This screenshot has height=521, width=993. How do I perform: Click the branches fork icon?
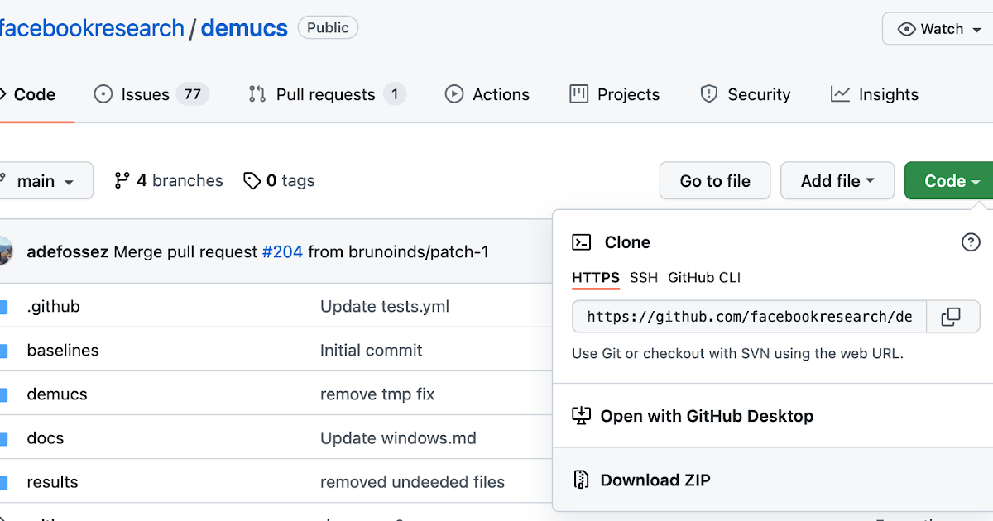(122, 180)
